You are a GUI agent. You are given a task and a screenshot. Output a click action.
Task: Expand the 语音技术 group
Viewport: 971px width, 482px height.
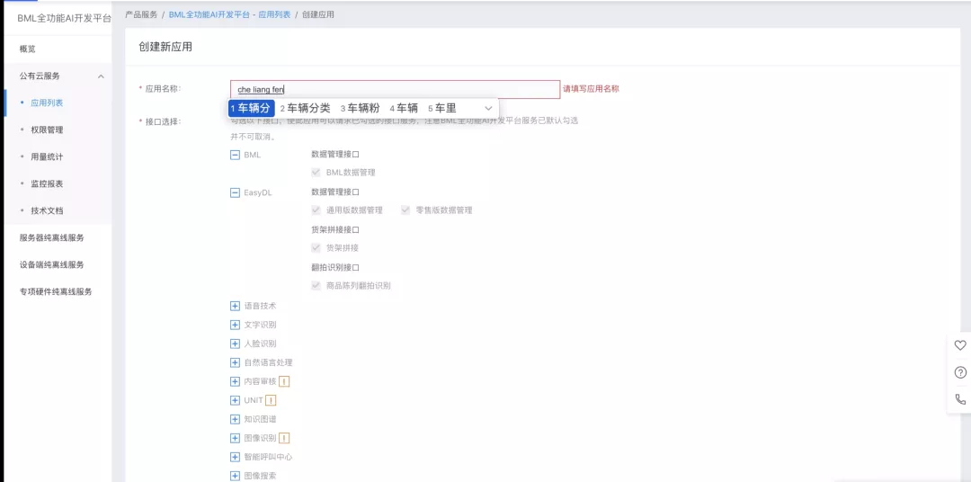pos(235,306)
